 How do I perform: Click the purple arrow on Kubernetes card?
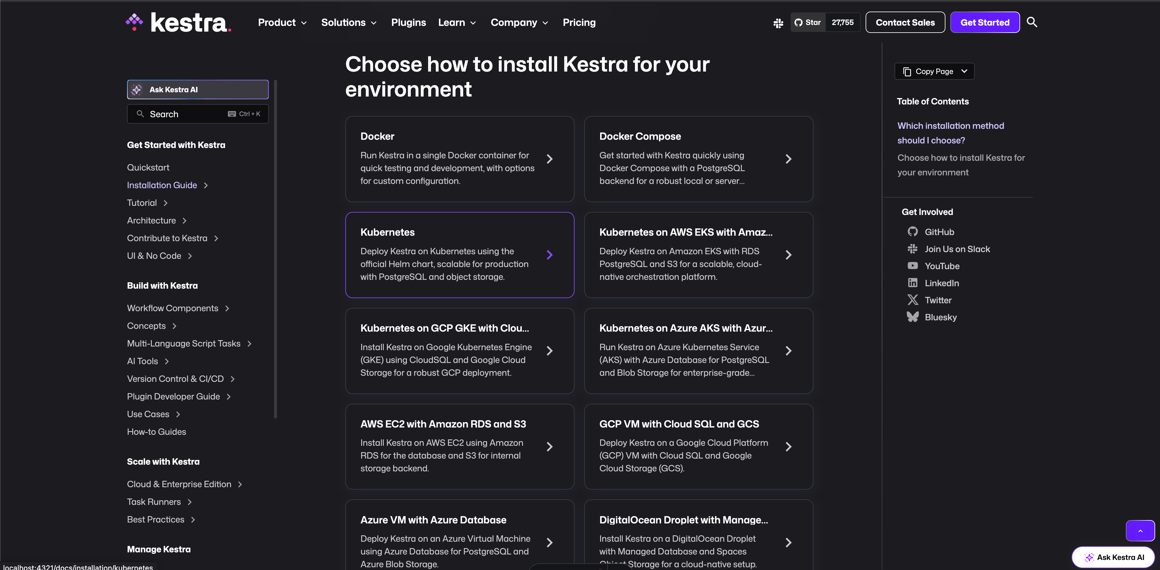pos(550,255)
